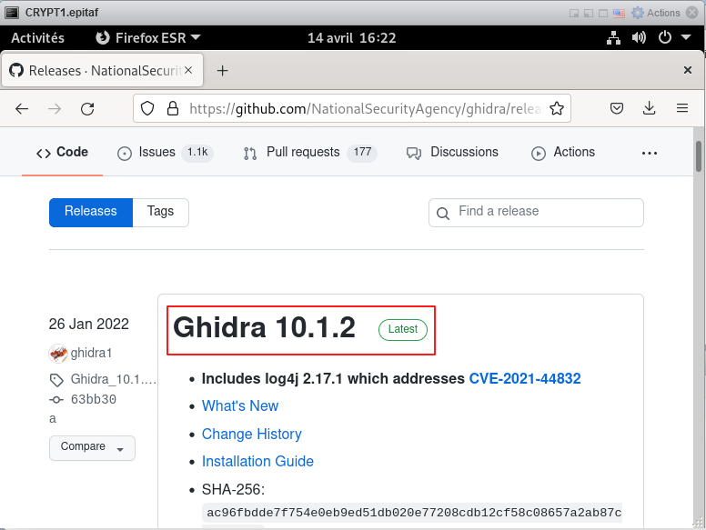Click the tracking protection shield icon

147,108
